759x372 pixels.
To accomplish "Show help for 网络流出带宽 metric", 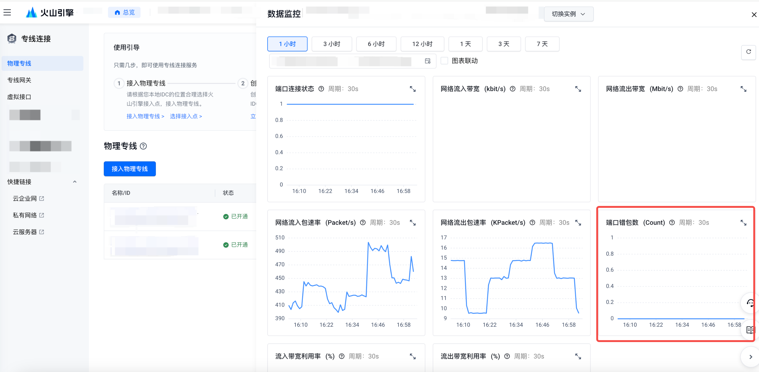I will coord(680,89).
